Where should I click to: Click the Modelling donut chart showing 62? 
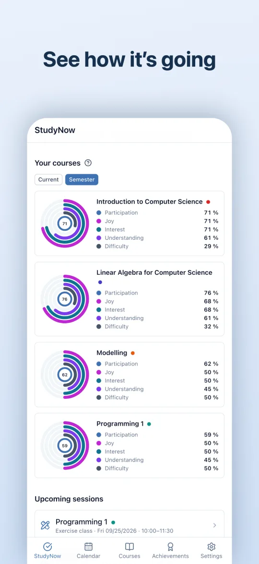[65, 374]
